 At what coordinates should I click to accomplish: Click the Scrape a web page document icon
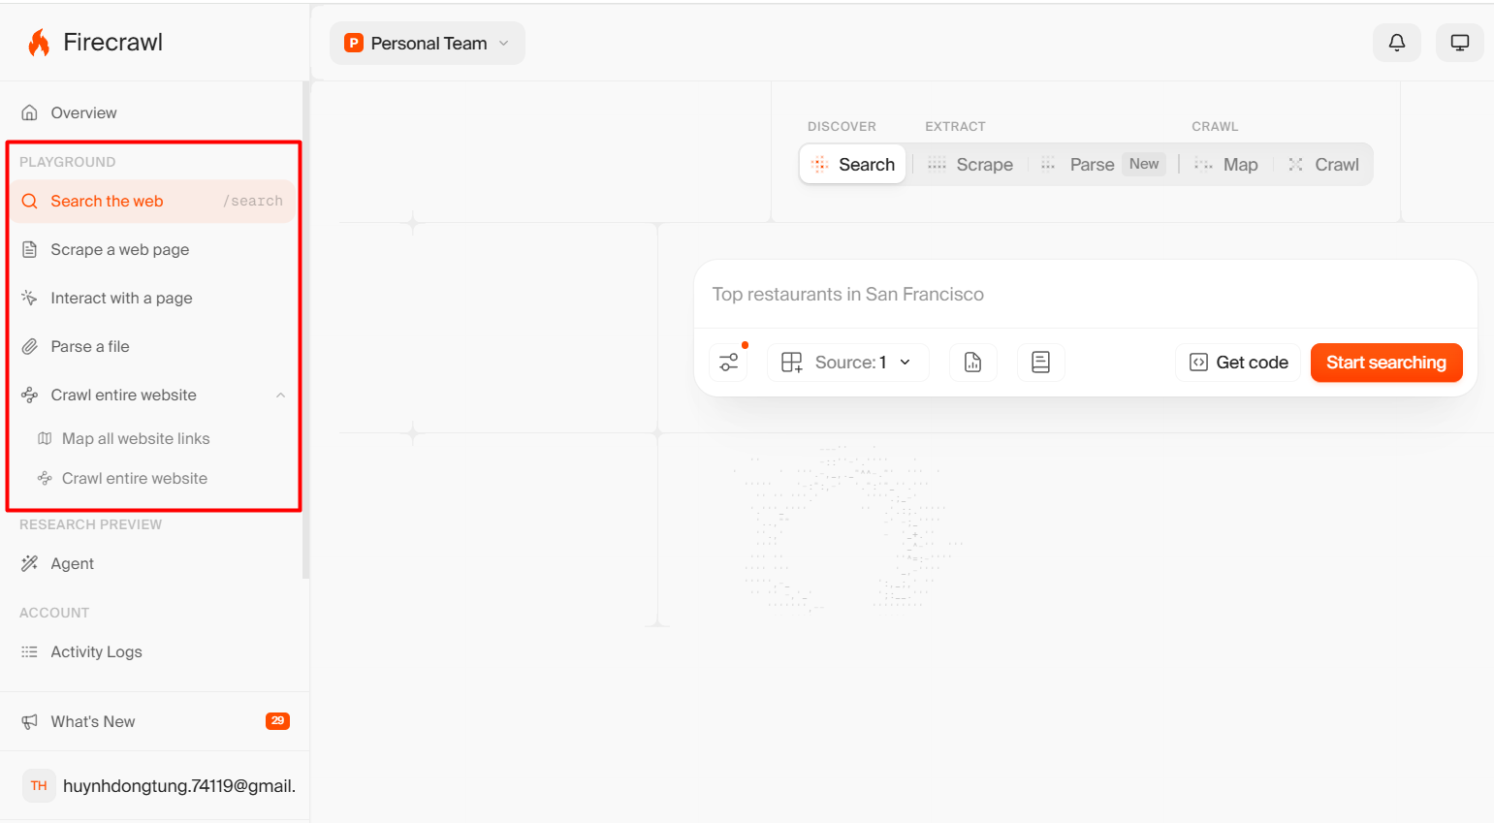[x=30, y=249]
